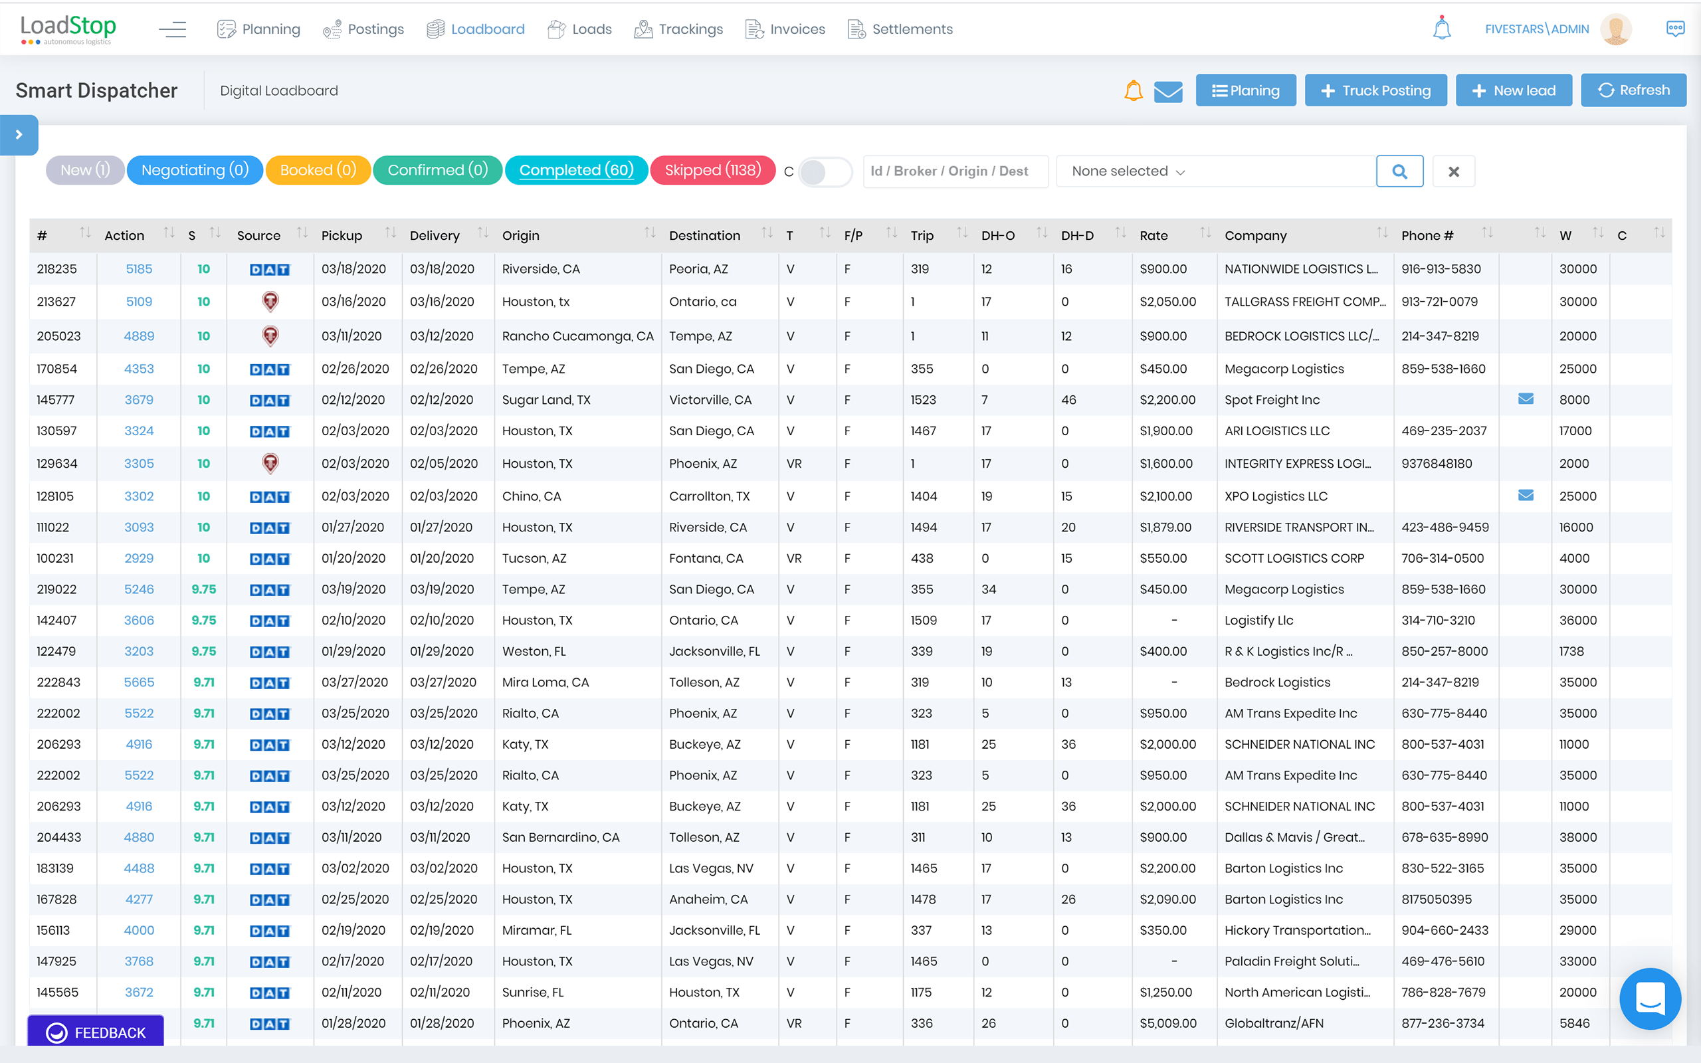The height and width of the screenshot is (1063, 1701).
Task: Show the Skipped (1138) tab
Action: coord(712,170)
